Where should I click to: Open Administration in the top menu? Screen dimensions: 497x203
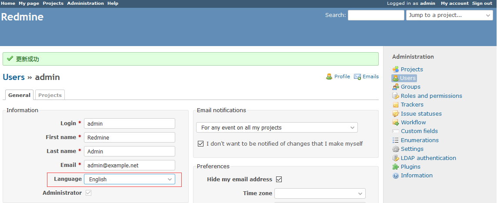pyautogui.click(x=85, y=3)
